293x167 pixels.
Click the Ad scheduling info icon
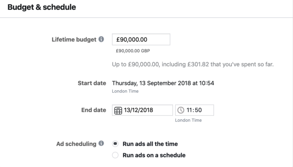(x=101, y=144)
